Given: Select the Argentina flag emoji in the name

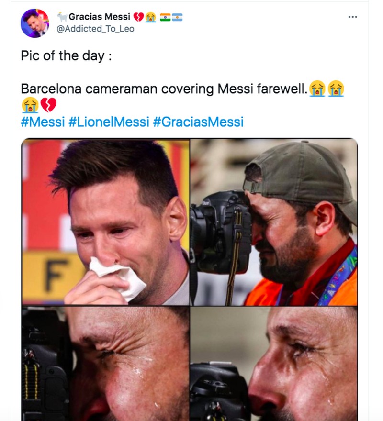Looking at the screenshot, I should 178,16.
